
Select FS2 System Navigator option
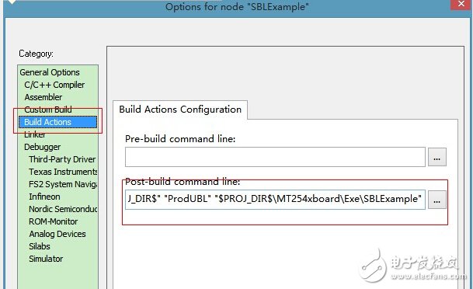pyautogui.click(x=63, y=184)
